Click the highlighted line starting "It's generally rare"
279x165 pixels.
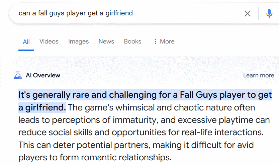pyautogui.click(x=145, y=95)
